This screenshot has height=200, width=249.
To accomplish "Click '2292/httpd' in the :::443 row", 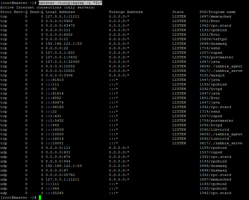I will click(x=211, y=125).
